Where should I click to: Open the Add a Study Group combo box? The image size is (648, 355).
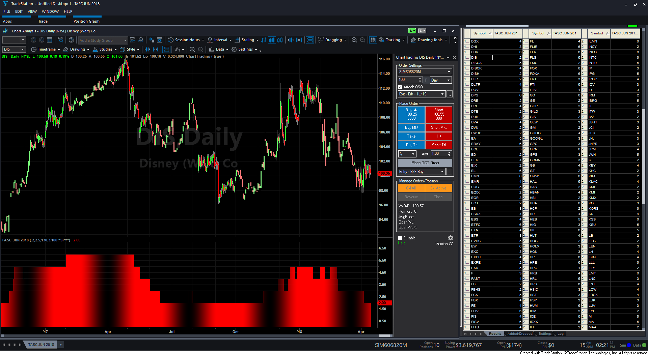click(x=103, y=40)
